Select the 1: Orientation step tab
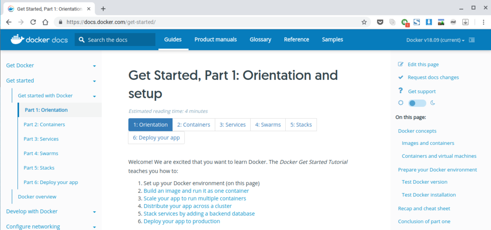This screenshot has width=491, height=230. (150, 124)
